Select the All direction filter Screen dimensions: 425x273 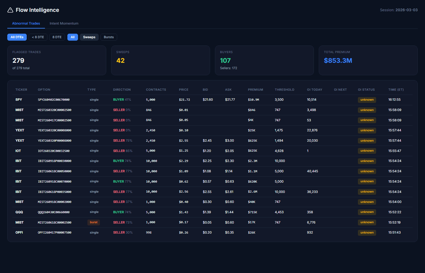73,37
